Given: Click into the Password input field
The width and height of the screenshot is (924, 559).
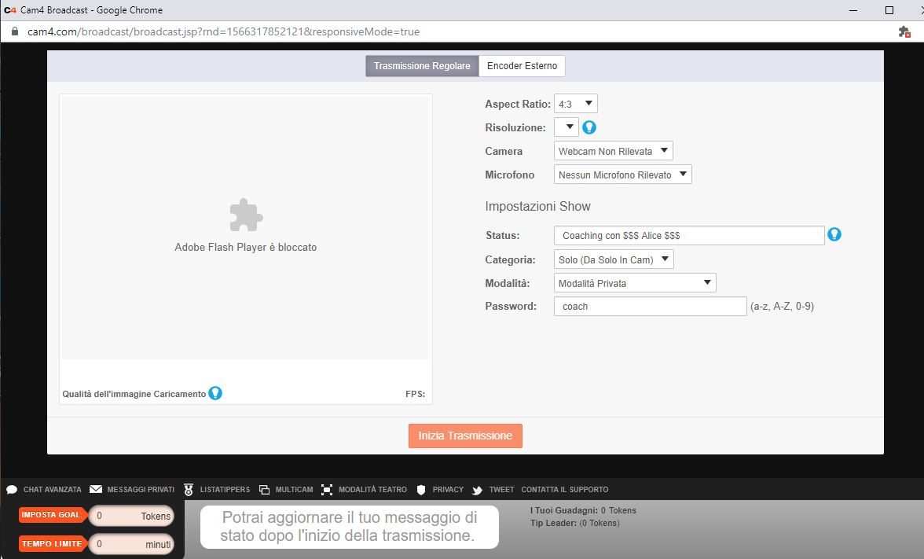Looking at the screenshot, I should pos(650,307).
